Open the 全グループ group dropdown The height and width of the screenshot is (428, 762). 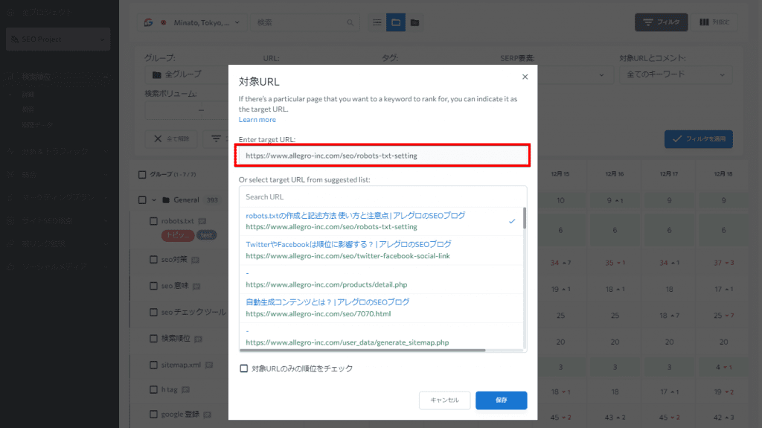pos(187,74)
